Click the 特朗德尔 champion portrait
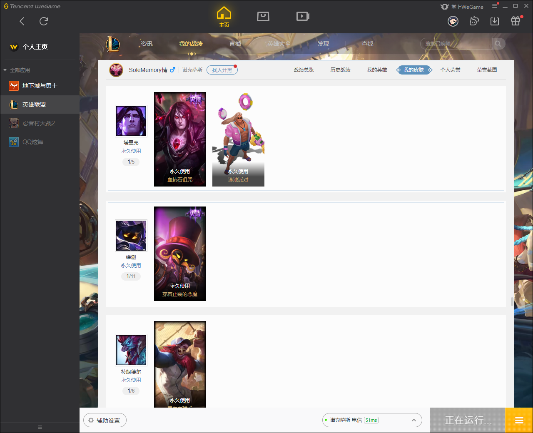The image size is (533, 433). pyautogui.click(x=131, y=350)
